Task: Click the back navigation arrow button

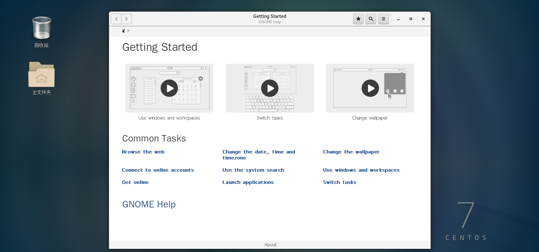Action: [x=116, y=19]
